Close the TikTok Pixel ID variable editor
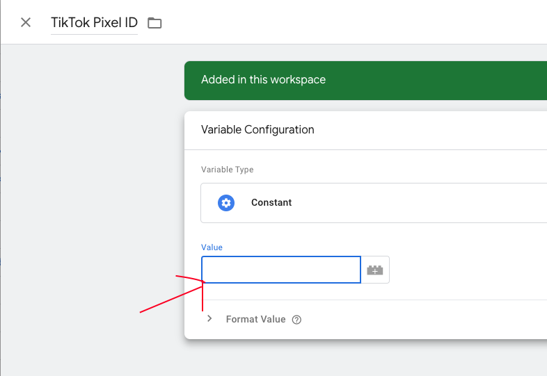547x376 pixels. [26, 23]
